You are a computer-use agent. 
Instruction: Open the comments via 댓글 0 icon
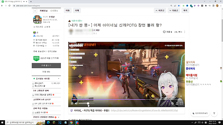(x=168, y=32)
